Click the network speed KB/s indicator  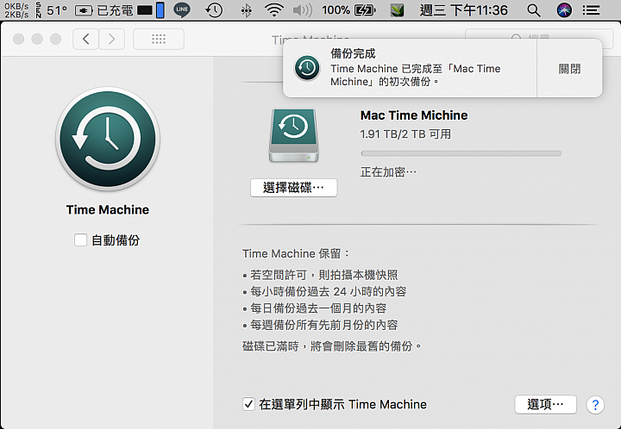[16, 10]
